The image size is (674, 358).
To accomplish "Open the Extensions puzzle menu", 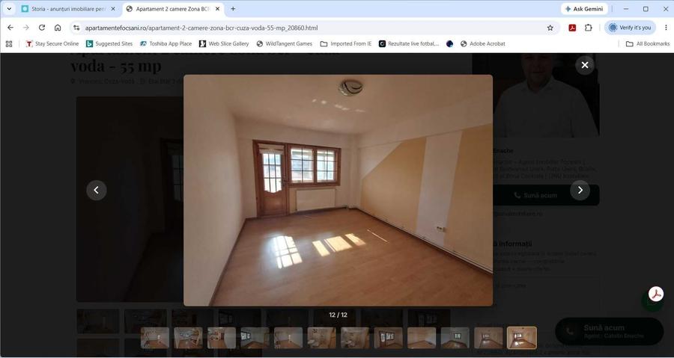I will pyautogui.click(x=589, y=28).
